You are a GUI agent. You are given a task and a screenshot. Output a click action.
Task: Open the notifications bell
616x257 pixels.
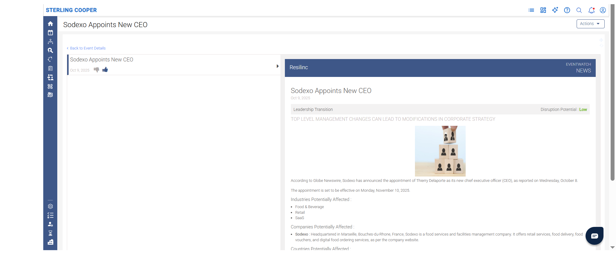pyautogui.click(x=591, y=10)
